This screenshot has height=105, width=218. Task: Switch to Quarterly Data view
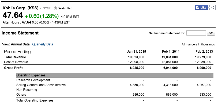click(43, 44)
